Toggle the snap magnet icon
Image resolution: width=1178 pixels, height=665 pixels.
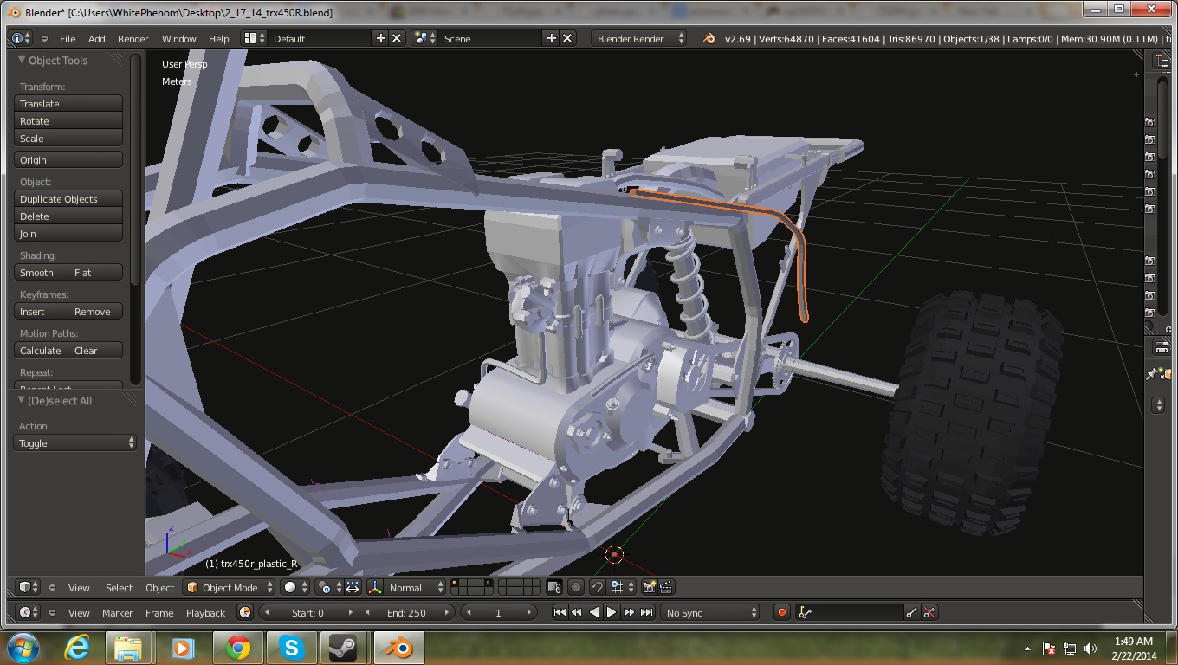(597, 587)
